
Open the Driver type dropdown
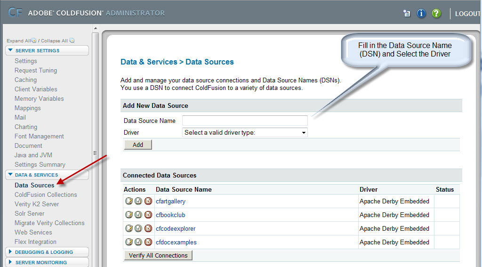[245, 133]
